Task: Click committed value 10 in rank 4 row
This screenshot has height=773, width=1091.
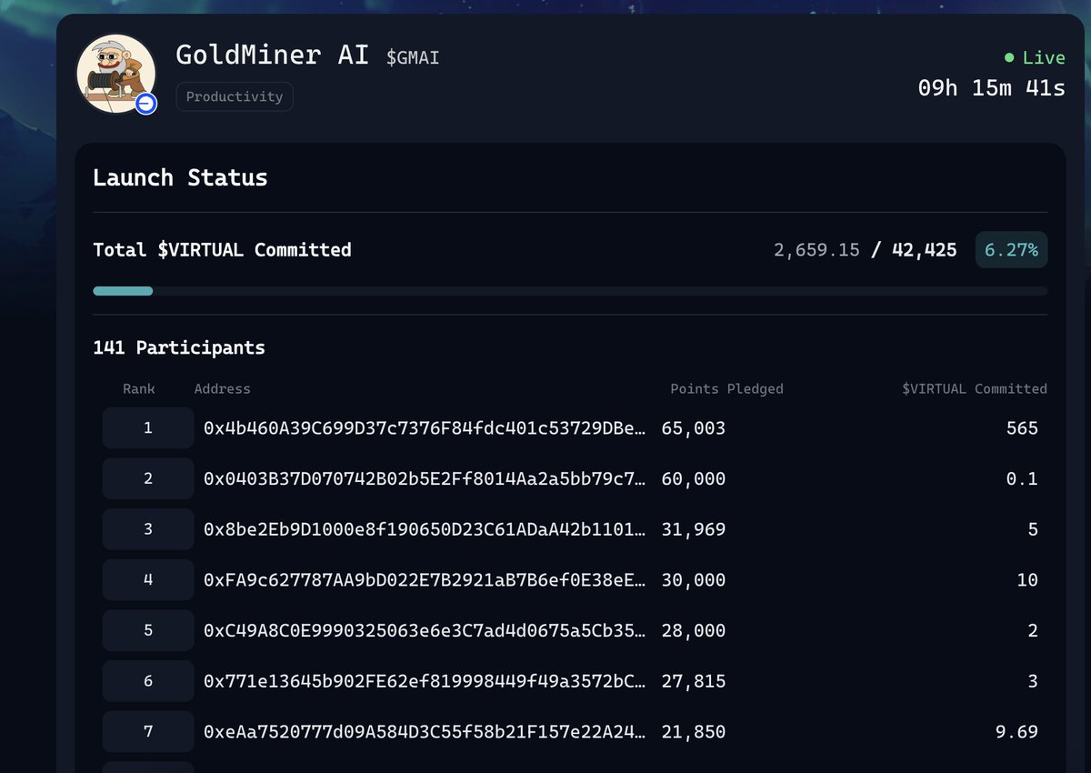Action: 1027,579
